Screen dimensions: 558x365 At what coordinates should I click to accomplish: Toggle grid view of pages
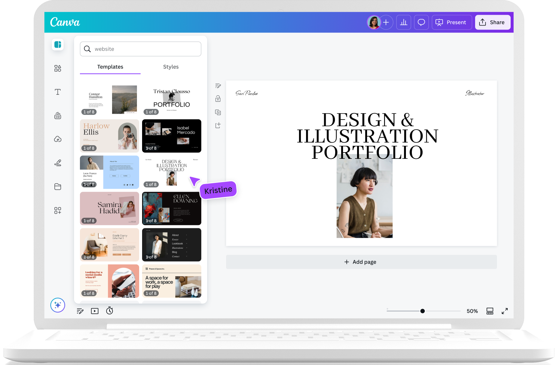490,311
